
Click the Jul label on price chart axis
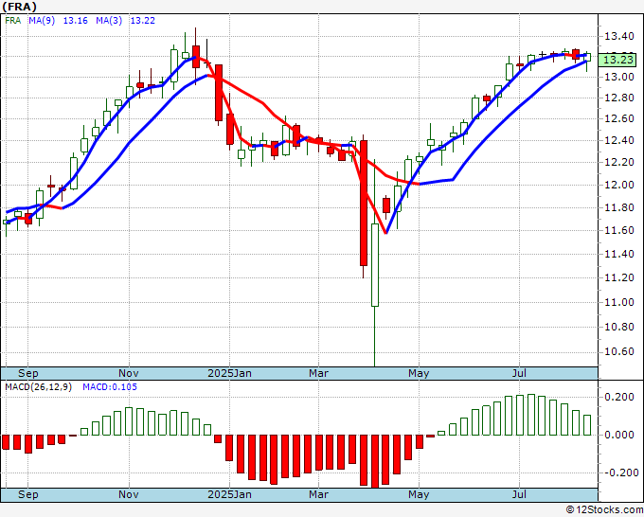pyautogui.click(x=520, y=373)
